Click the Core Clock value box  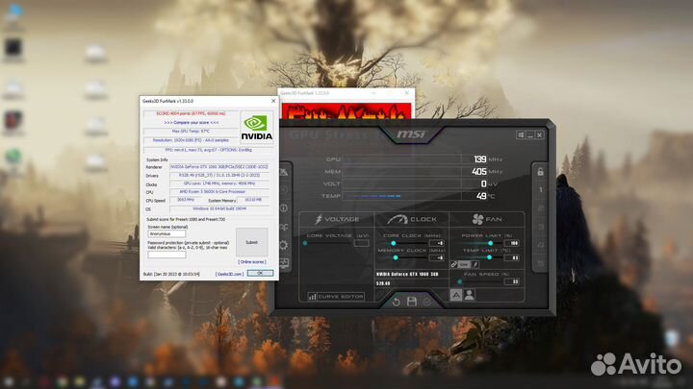click(x=437, y=243)
